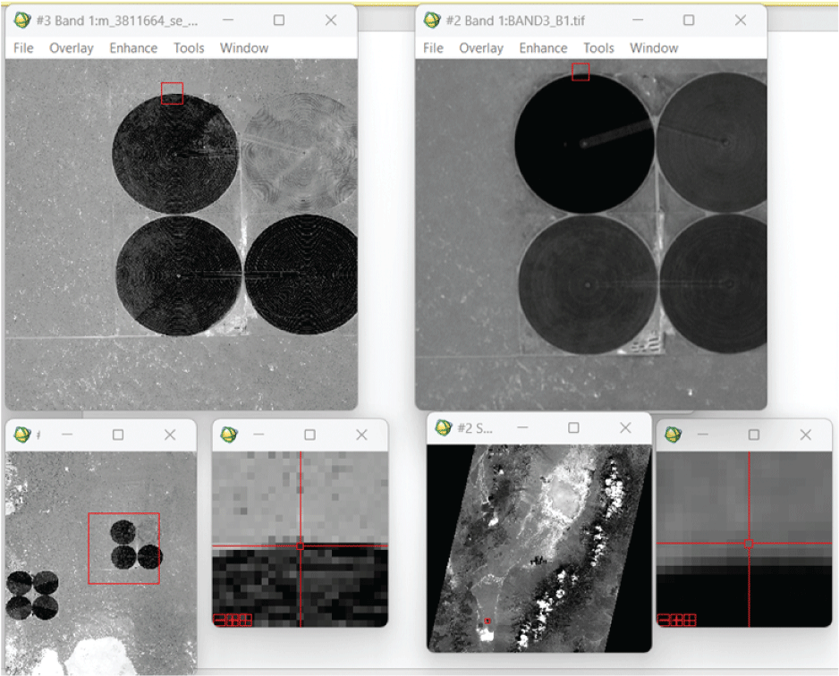Click zoom-out minus box in left zoom window
839x676 pixels.
point(219,620)
